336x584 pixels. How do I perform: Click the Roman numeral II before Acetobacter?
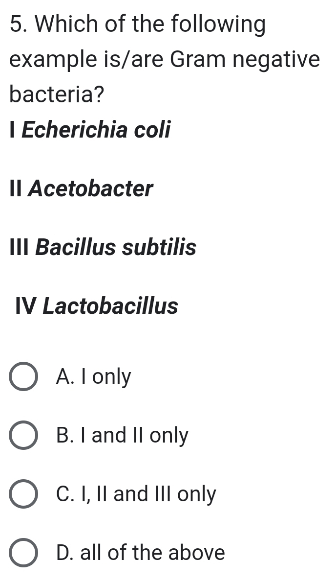tap(16, 189)
